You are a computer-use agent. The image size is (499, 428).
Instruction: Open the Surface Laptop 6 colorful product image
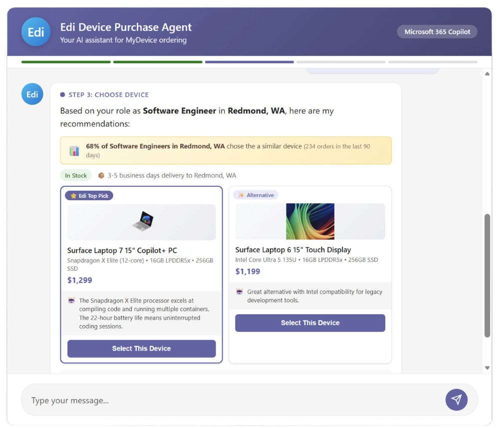310,221
